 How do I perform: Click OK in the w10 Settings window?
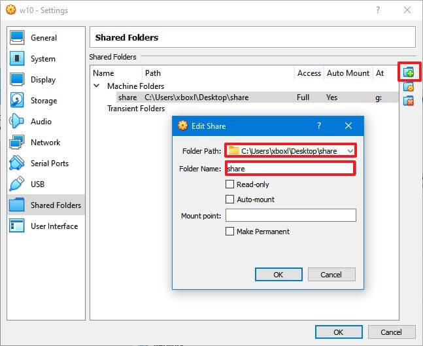pos(339,332)
